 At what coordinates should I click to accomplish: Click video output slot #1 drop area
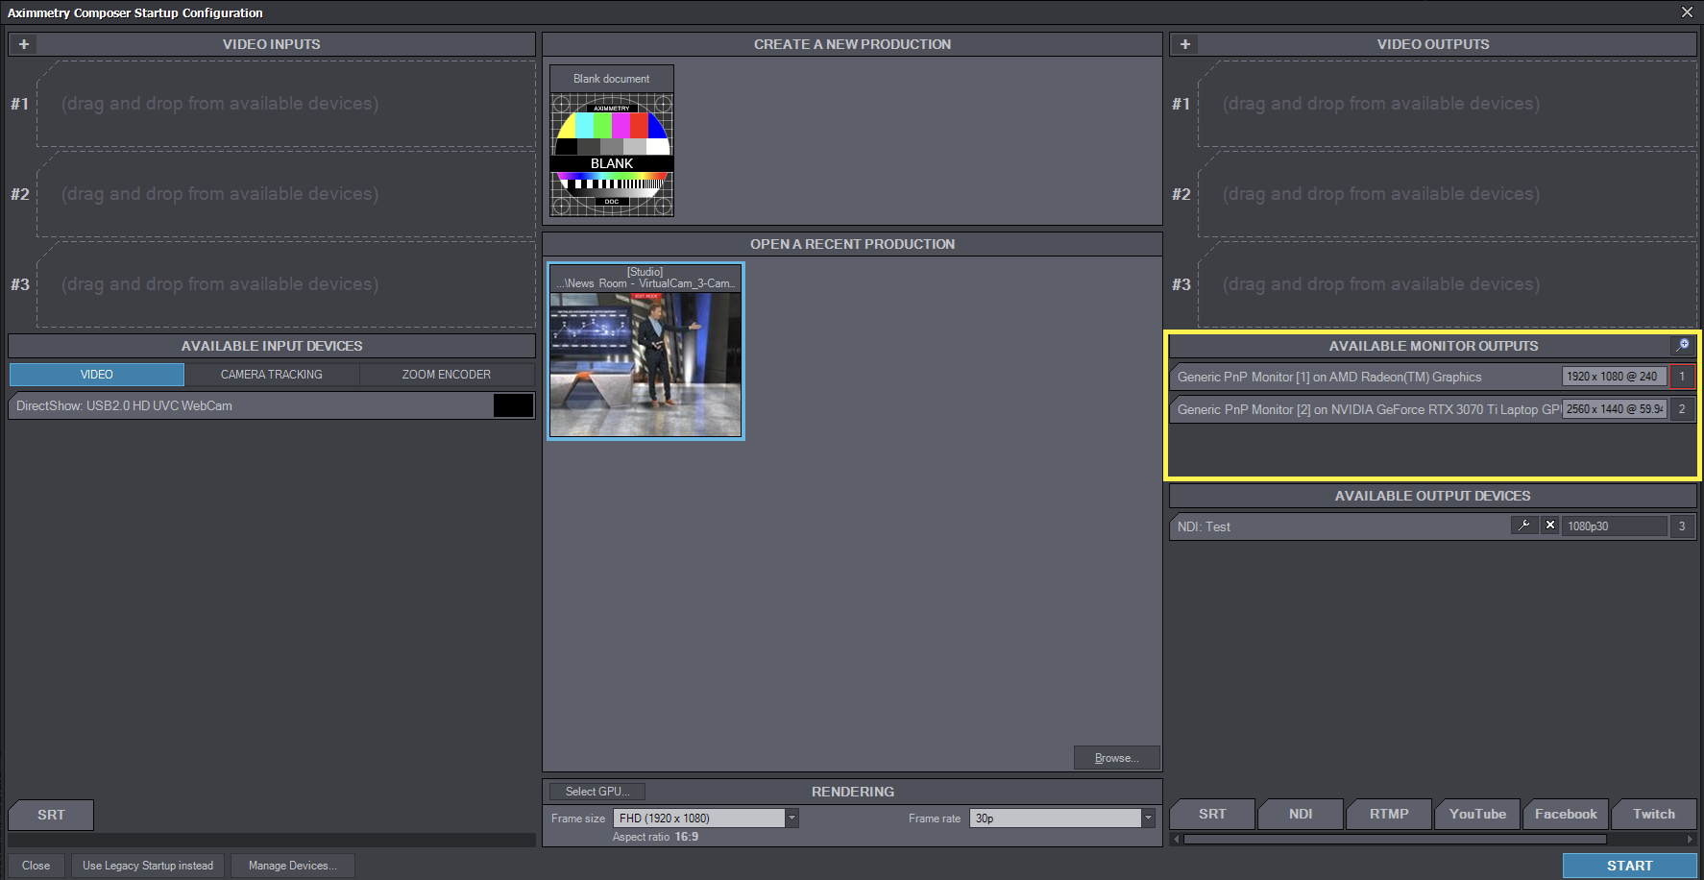1448,104
